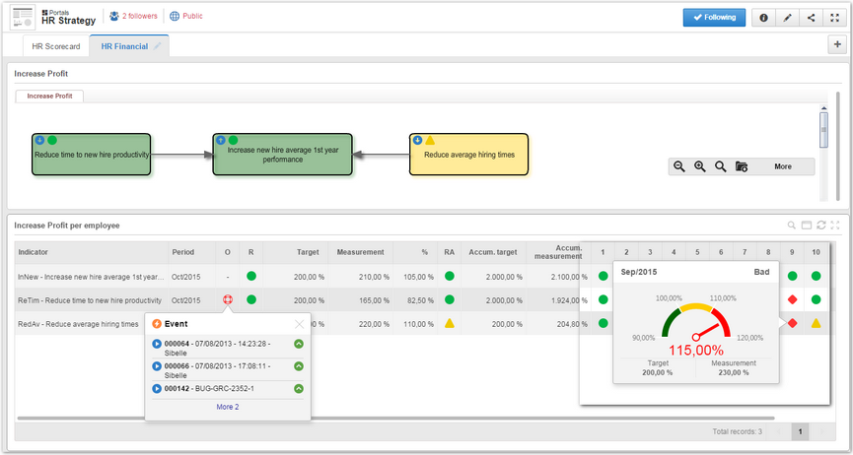Click page 1 in table pagination

tap(800, 431)
